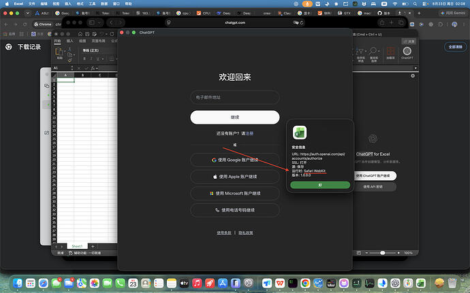This screenshot has width=470, height=293.
Task: Open Chrome tab search chevron dropdown
Action: tap(27, 13)
